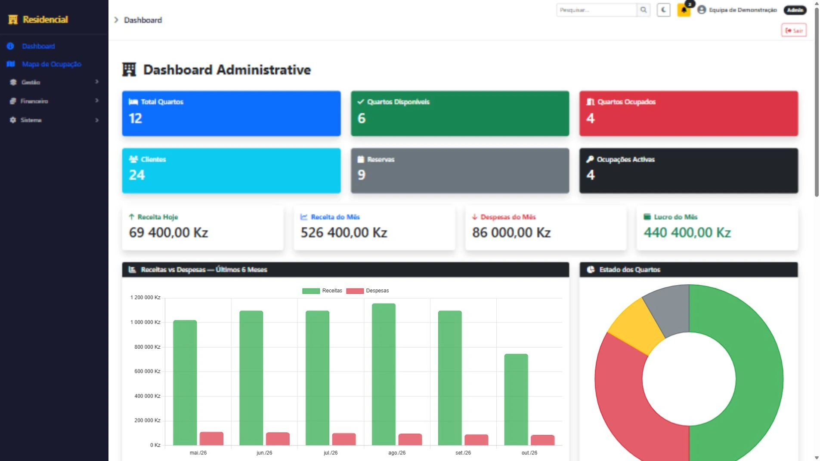Click the Receita Hoje up-arrow icon
820x461 pixels.
click(x=132, y=217)
